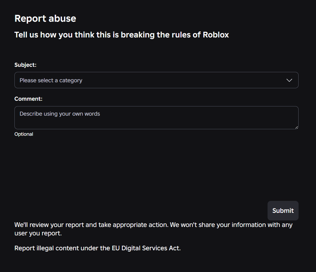Image resolution: width=316 pixels, height=272 pixels.
Task: Click the 'Subject:' field label
Action: pos(25,65)
